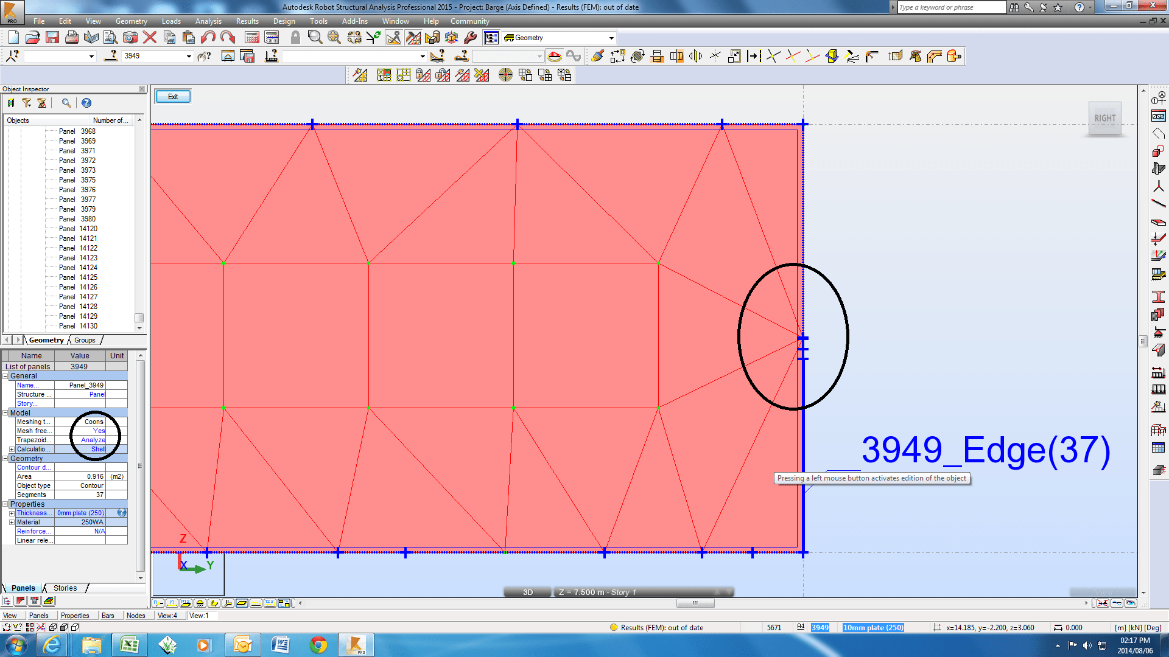This screenshot has width=1169, height=657.
Task: Click the Print icon
Action: pos(72,38)
